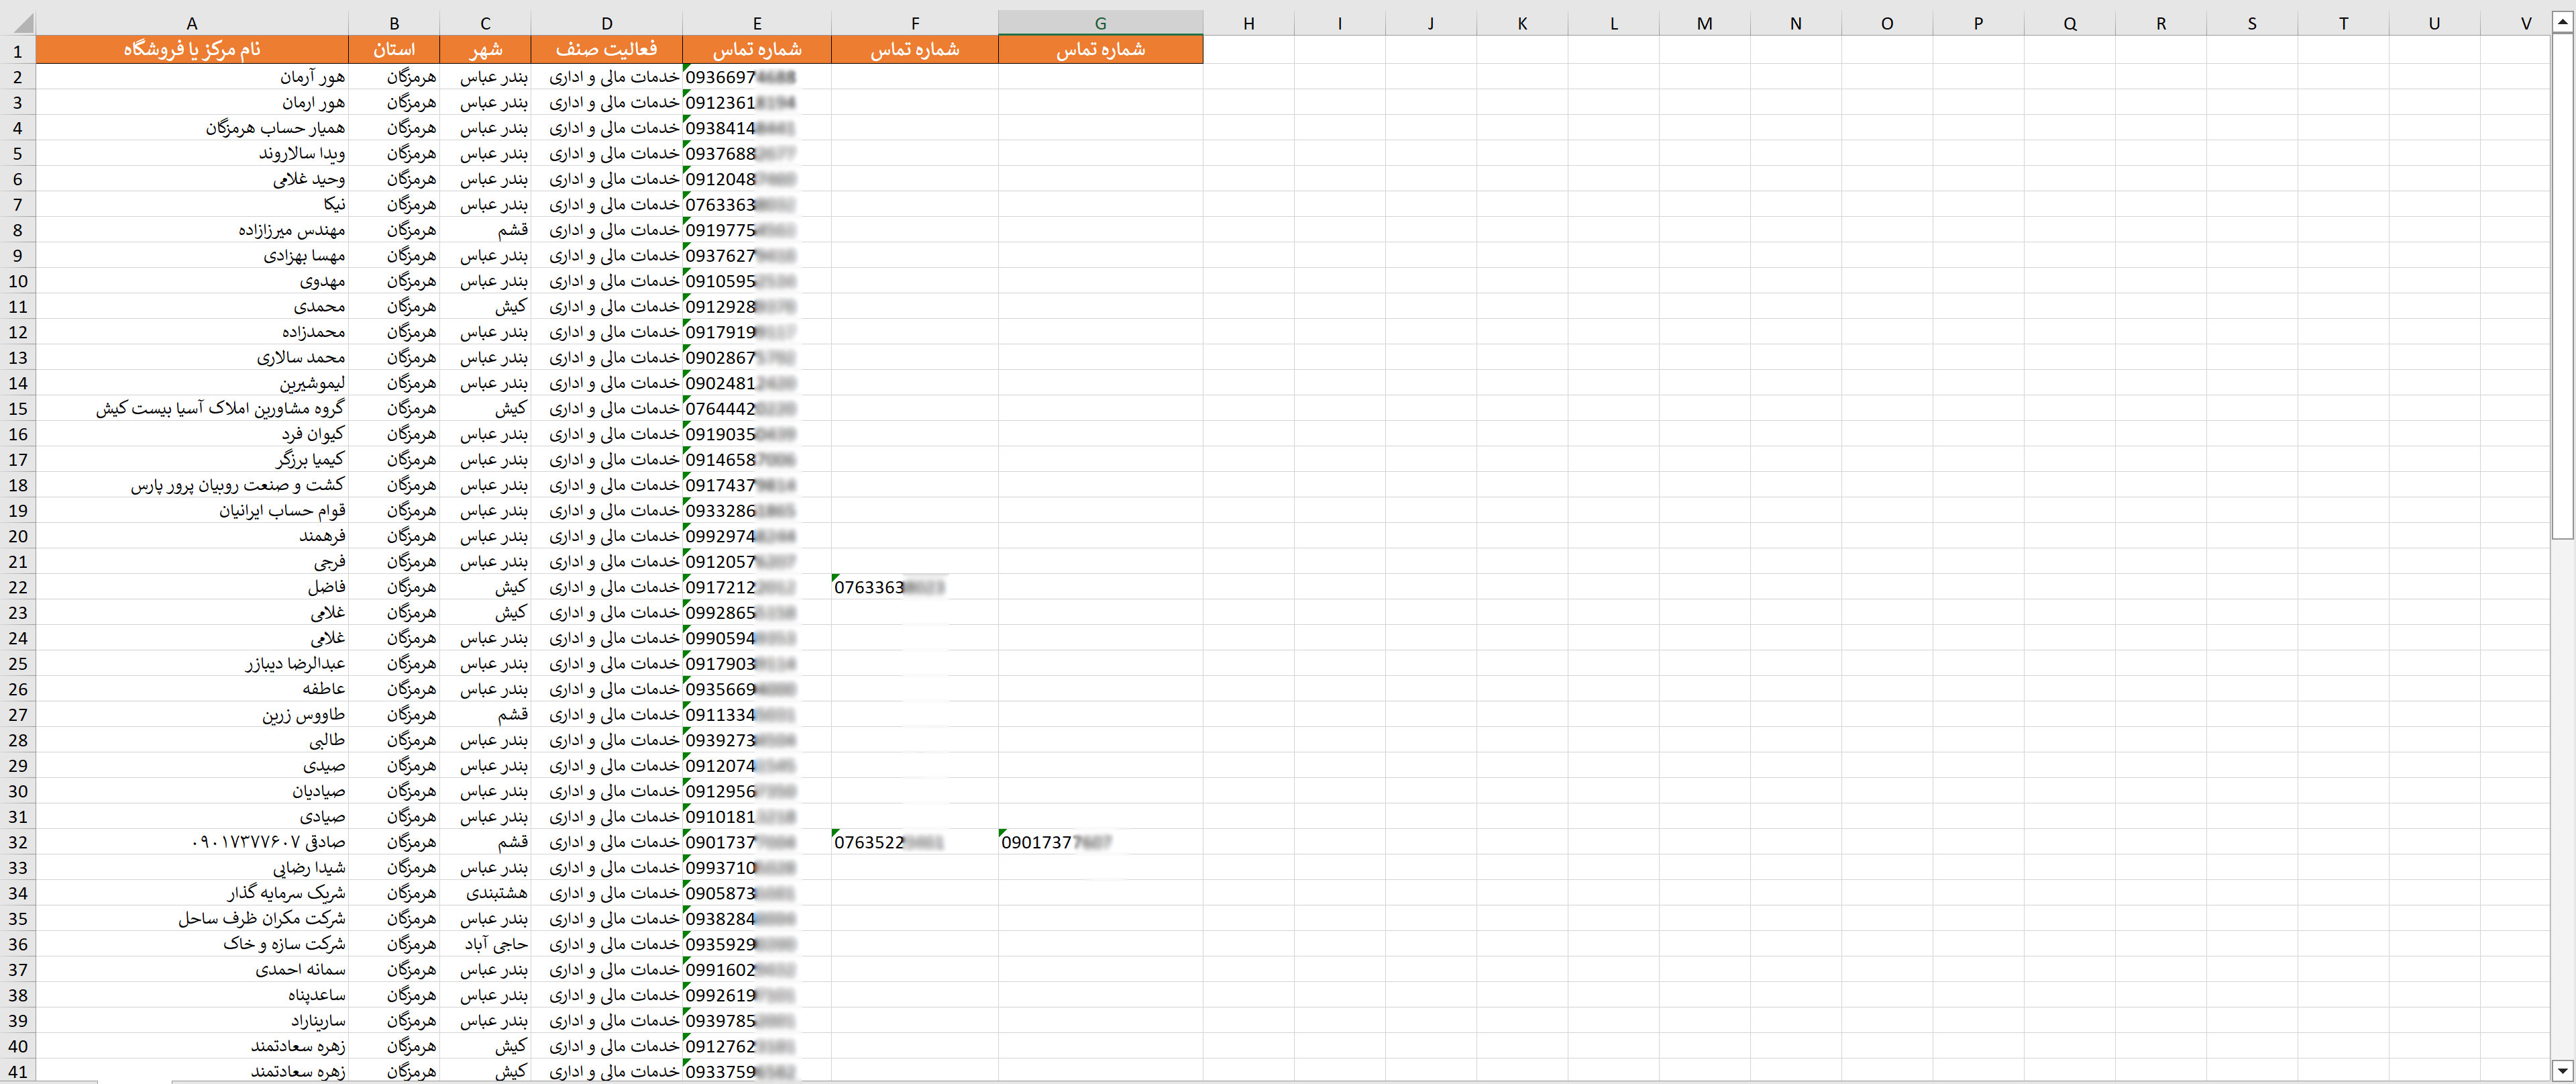Click header cell "استان"

[x=394, y=50]
